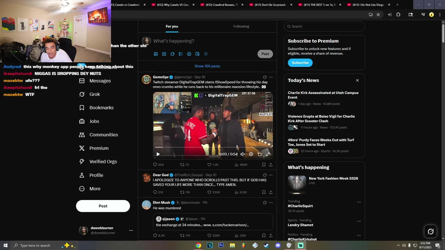The width and height of the screenshot is (445, 250).
Task: Switch to the Following tab
Action: coord(241,26)
